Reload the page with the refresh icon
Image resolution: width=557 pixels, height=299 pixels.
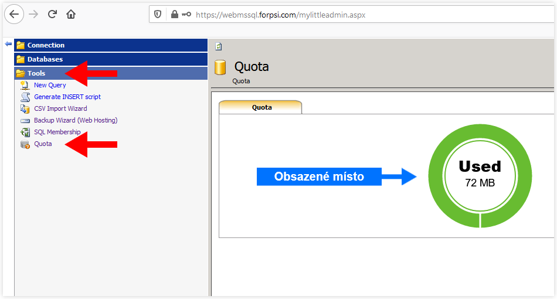coord(52,14)
